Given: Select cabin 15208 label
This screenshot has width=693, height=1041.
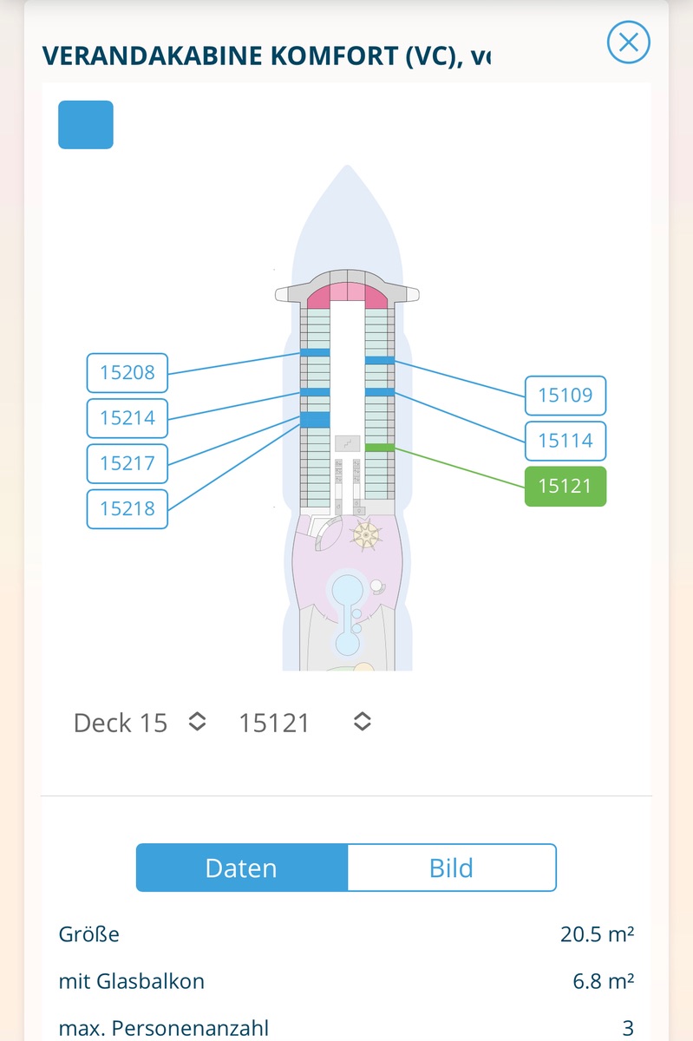Looking at the screenshot, I should click(127, 373).
